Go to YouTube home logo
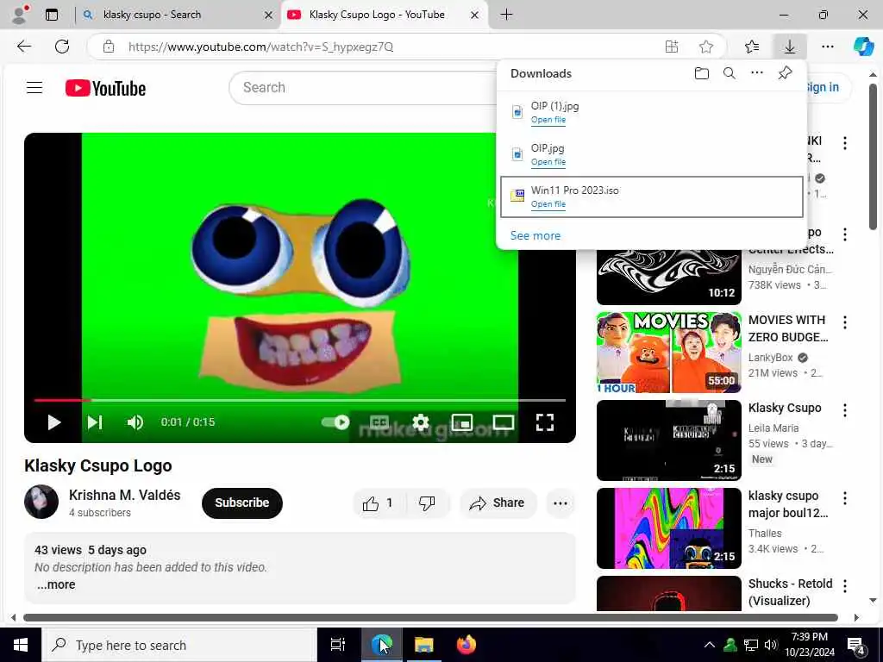The width and height of the screenshot is (883, 662). (x=105, y=88)
